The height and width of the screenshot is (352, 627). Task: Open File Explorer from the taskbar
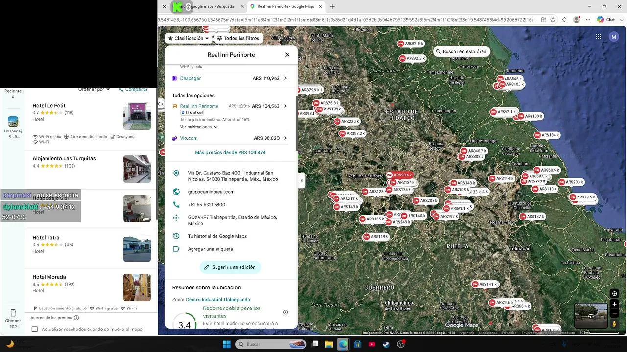point(329,344)
